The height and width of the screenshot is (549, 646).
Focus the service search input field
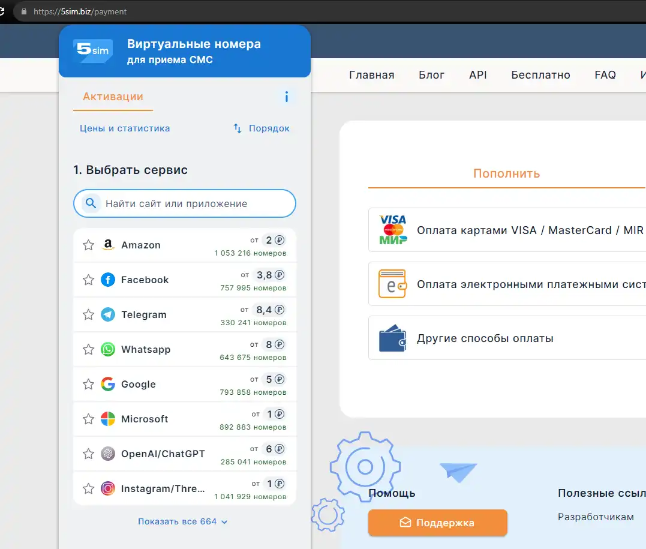(185, 203)
